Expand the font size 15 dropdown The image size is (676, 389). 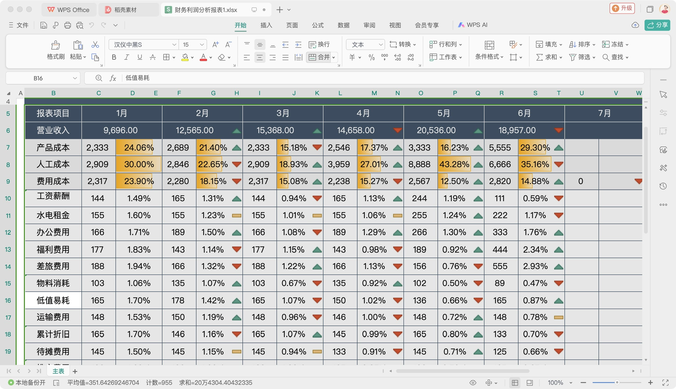click(202, 44)
